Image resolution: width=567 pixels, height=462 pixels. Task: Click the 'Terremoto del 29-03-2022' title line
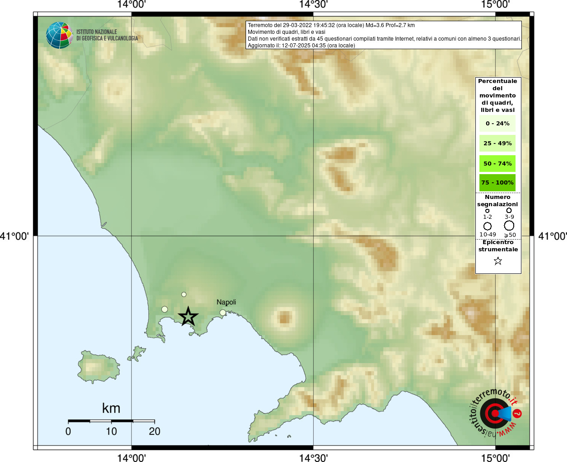331,25
